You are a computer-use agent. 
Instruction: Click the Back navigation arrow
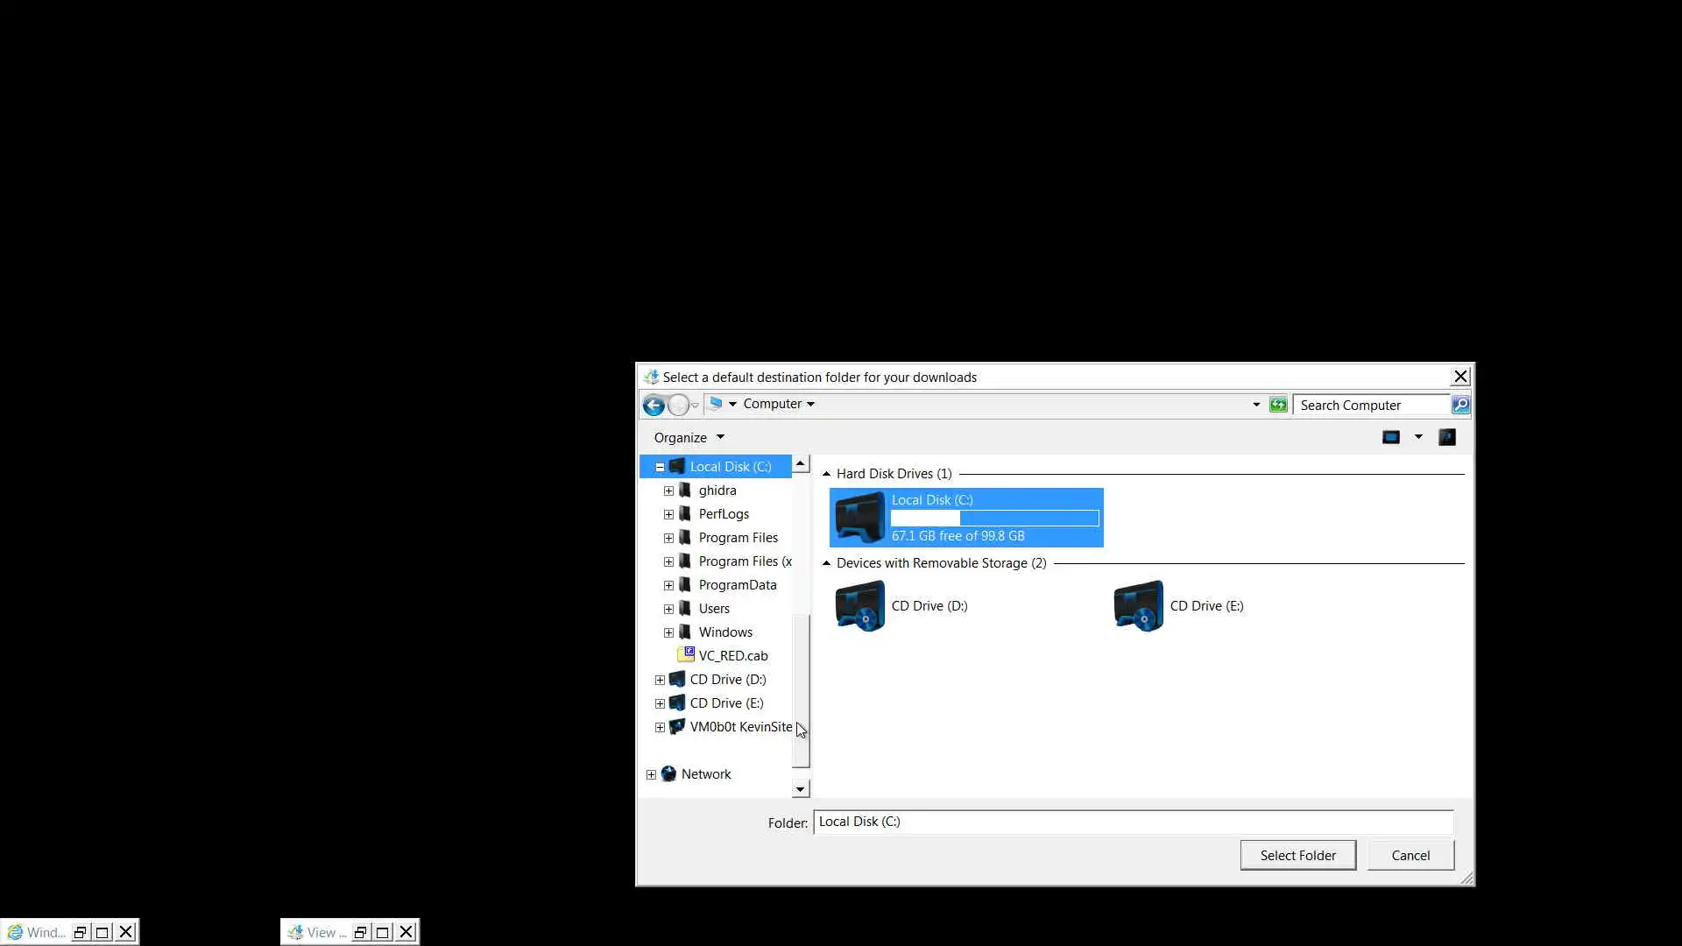[x=654, y=405]
